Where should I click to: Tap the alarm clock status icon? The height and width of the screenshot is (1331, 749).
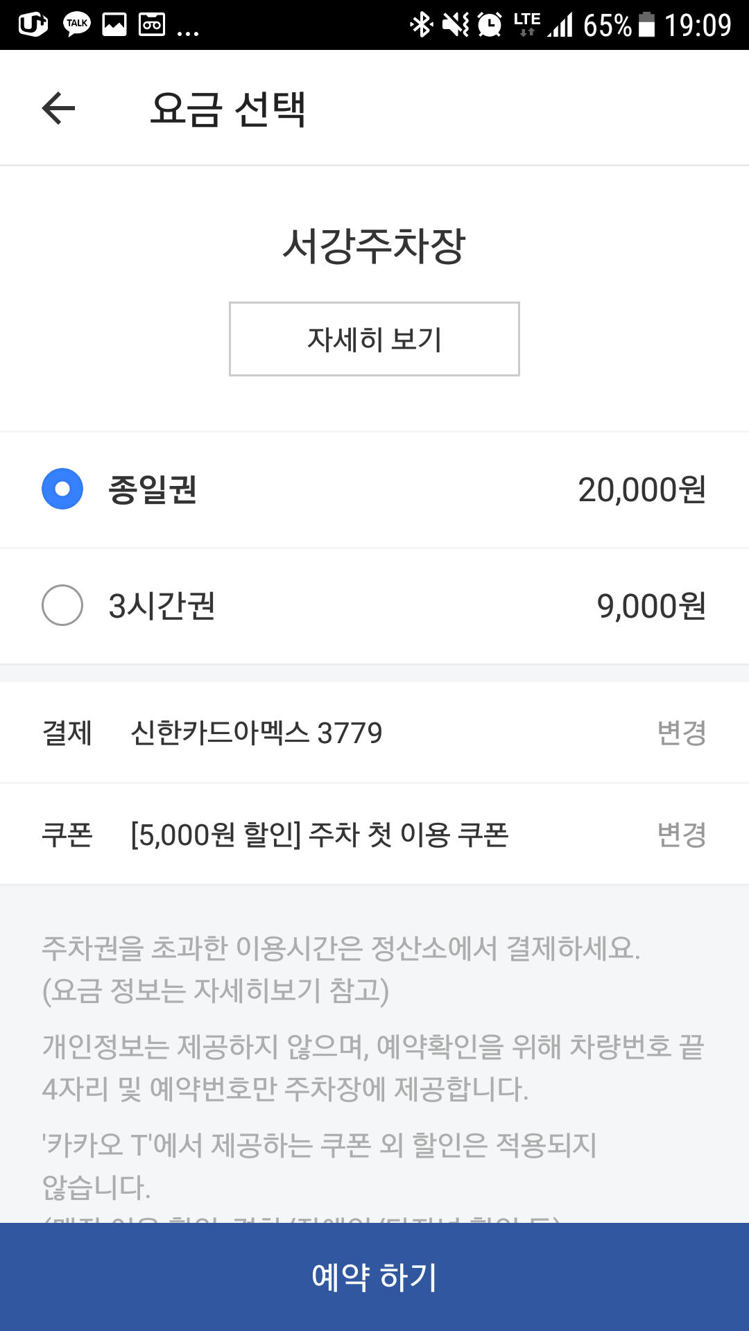click(x=490, y=25)
